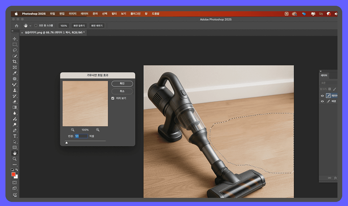Click the 반경 radius input field

(81, 136)
